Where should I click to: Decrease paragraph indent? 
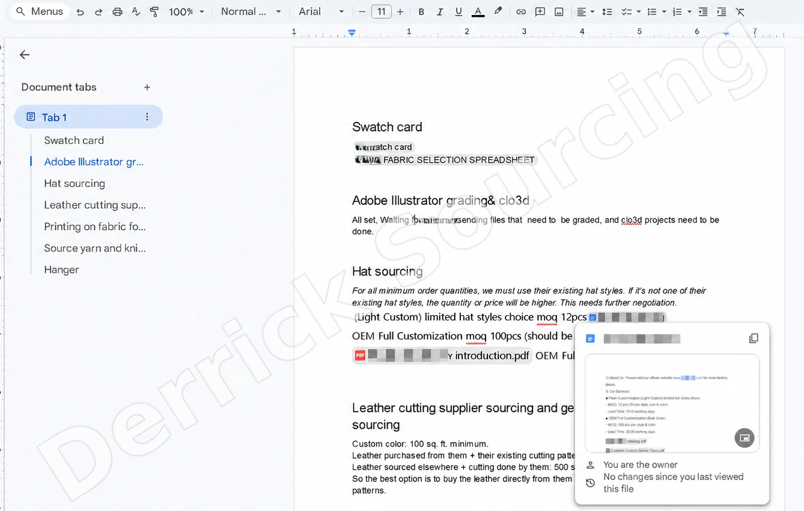(703, 12)
